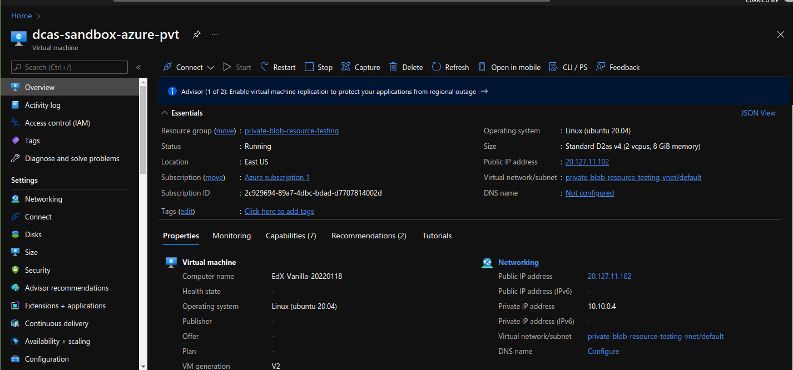Click Open in mobile
The height and width of the screenshot is (370, 793).
509,67
